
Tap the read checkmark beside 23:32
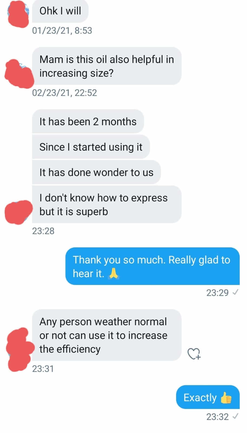pos(235,416)
